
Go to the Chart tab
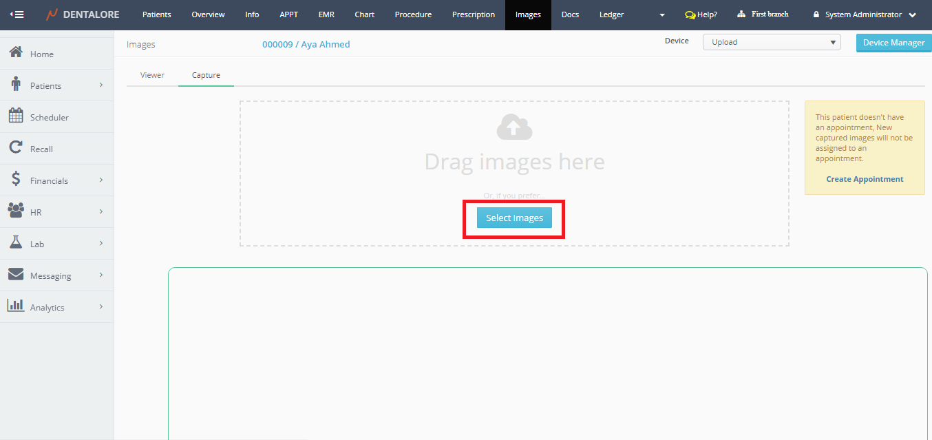[364, 14]
